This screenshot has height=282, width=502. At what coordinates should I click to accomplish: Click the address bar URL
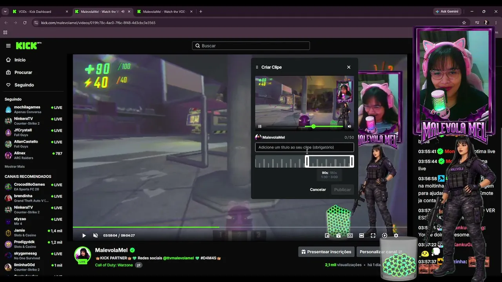[x=98, y=23]
